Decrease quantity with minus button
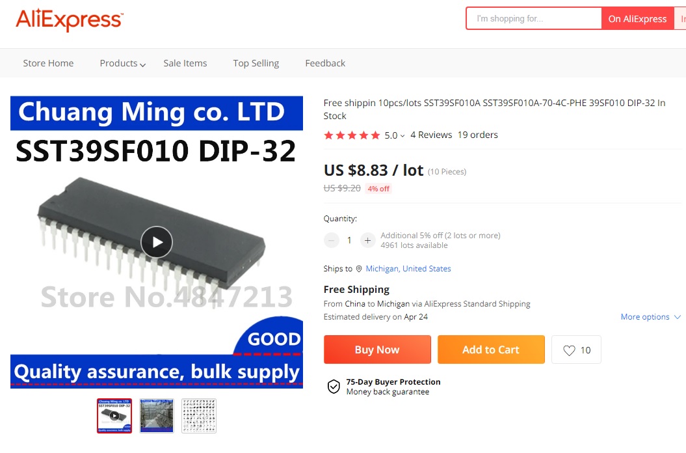This screenshot has height=453, width=686. (331, 240)
